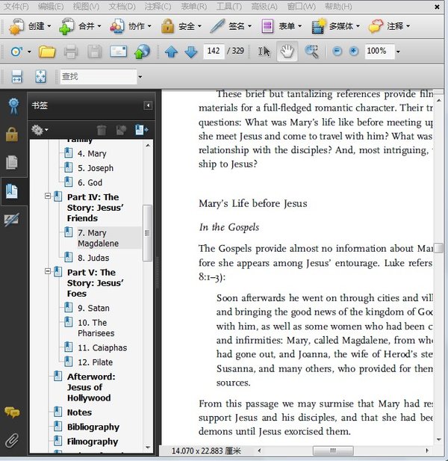448x461 pixels.
Task: Collapse the Part IV: The Story: Jesus' Friends node
Action: (48, 197)
